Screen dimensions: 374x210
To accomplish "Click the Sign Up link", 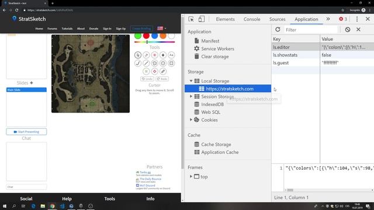I will pos(121,29).
